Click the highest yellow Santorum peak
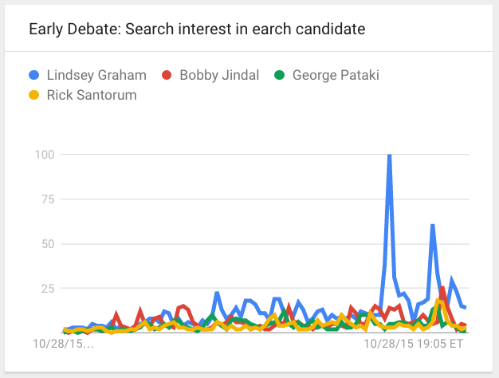This screenshot has height=378, width=499. (439, 301)
